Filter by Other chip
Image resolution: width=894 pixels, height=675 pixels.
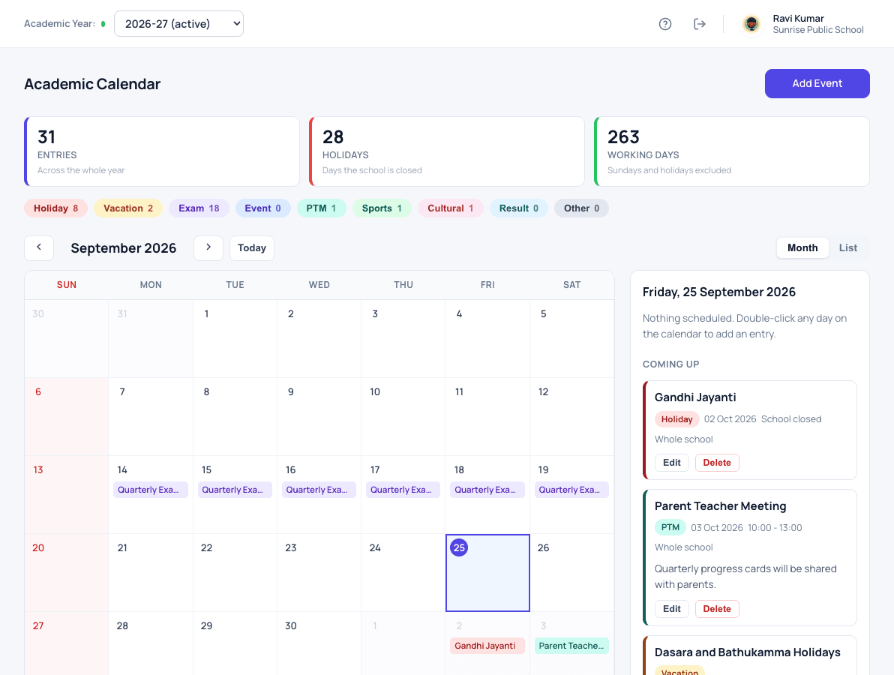click(581, 208)
